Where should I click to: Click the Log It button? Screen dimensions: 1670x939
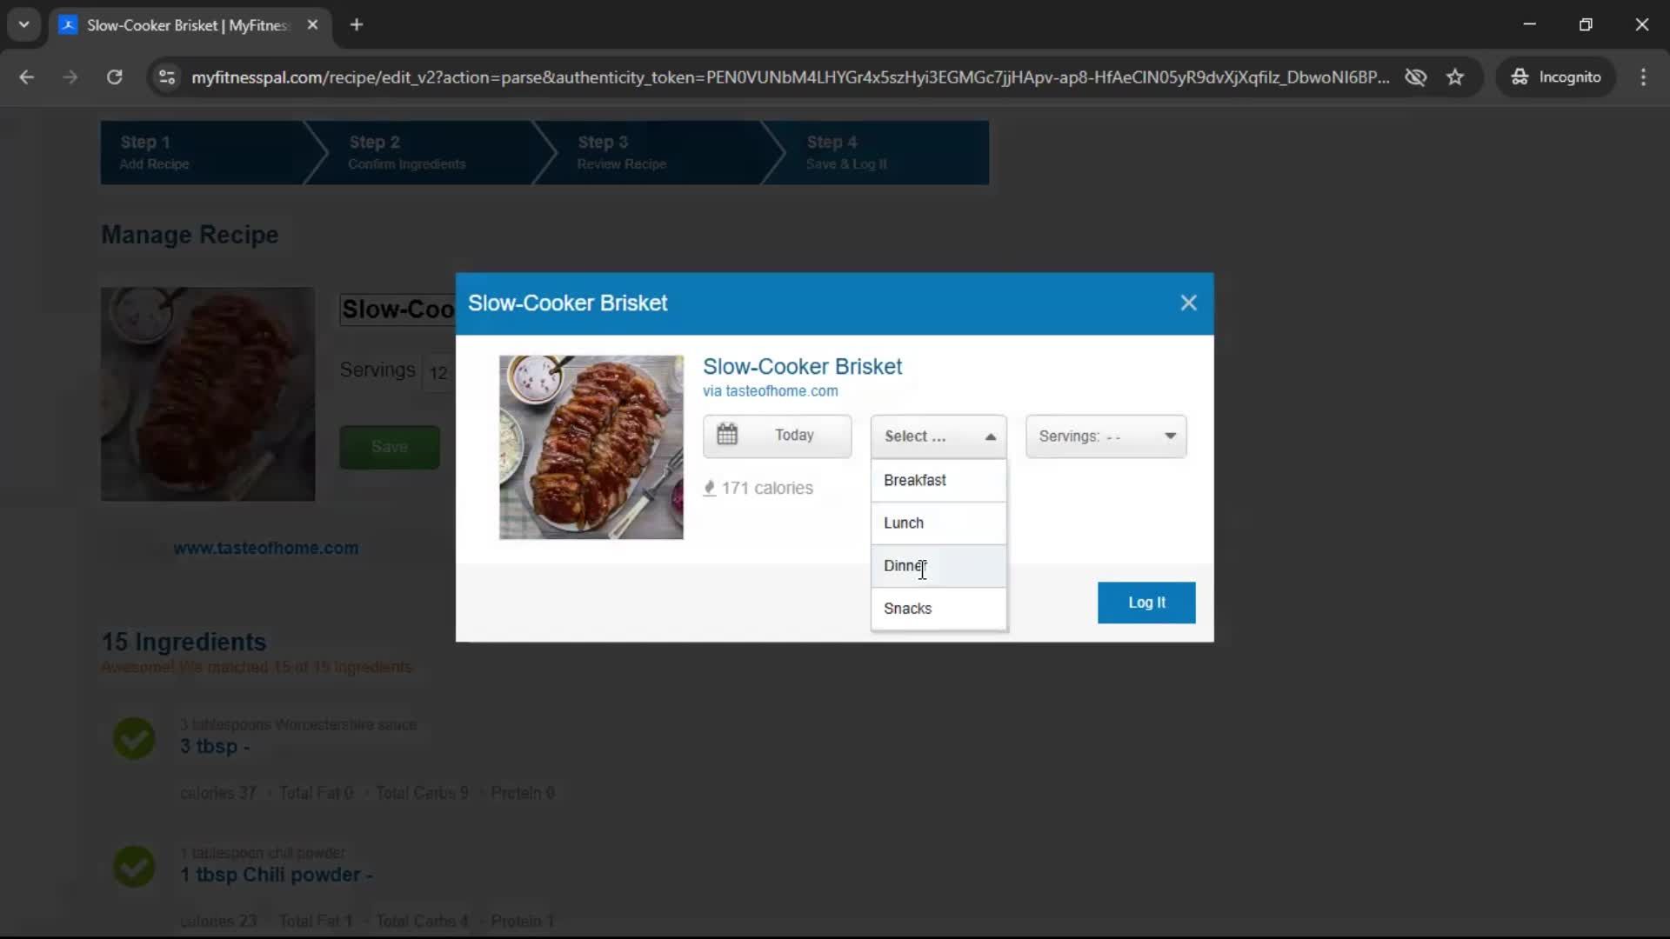[x=1146, y=603]
